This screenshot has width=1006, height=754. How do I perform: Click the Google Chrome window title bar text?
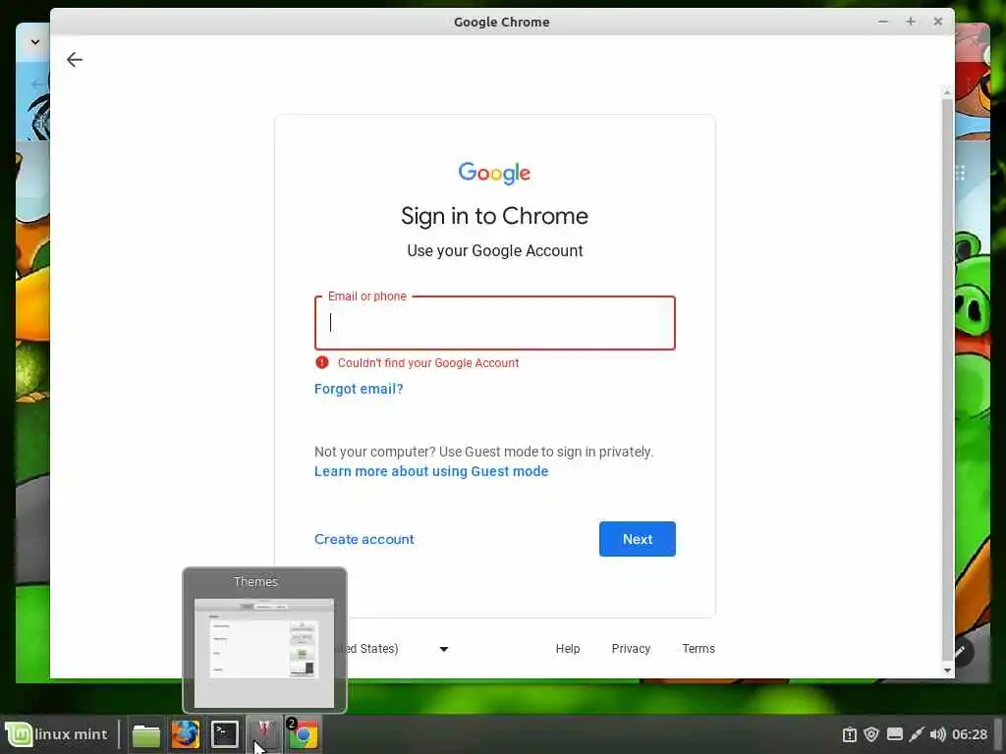502,22
